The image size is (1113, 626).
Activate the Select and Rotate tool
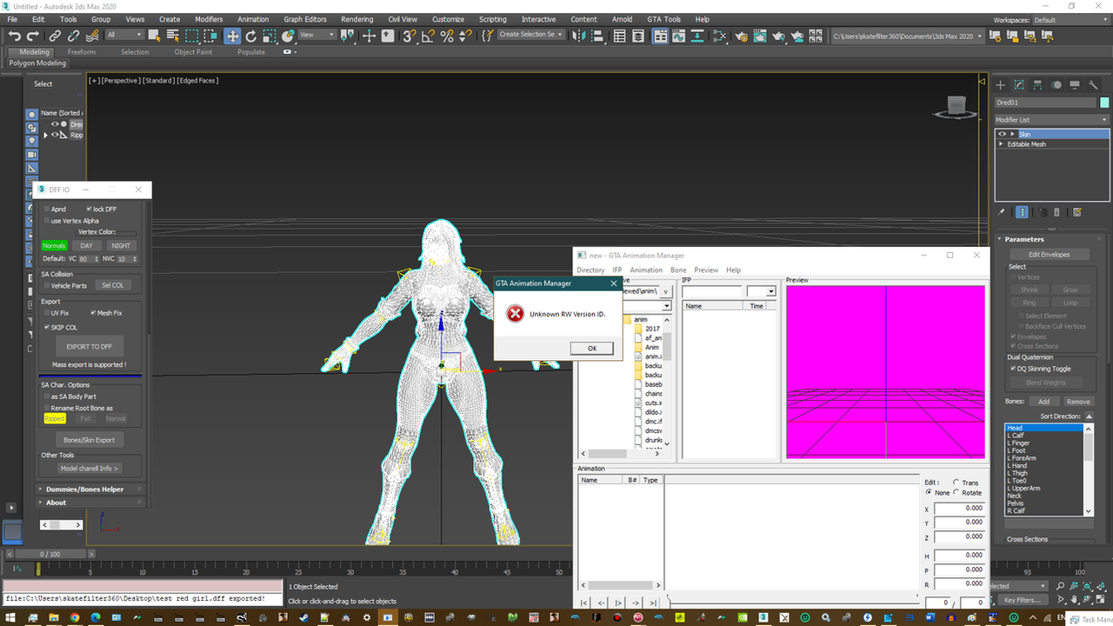[x=251, y=36]
